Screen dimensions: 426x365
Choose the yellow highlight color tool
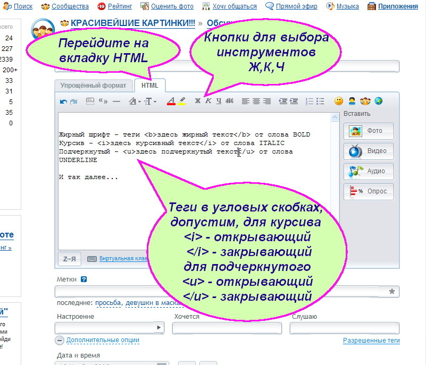tap(182, 101)
